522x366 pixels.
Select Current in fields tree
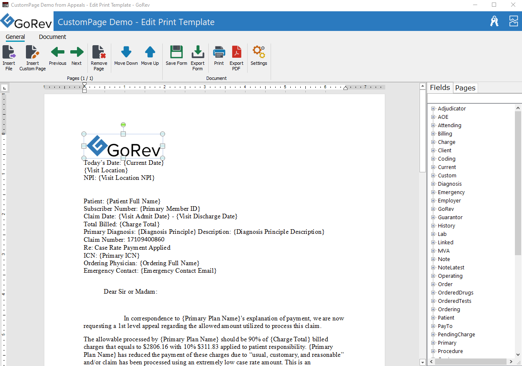tap(447, 167)
